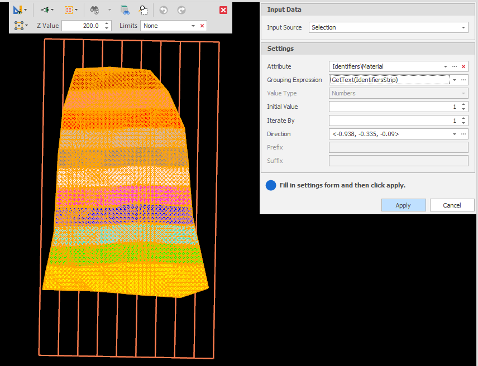This screenshot has width=478, height=366.
Task: Open the Limits dropdown list
Action: (x=193, y=26)
